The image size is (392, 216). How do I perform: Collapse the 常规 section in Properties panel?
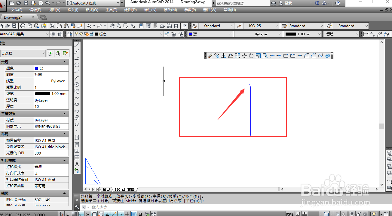point(65,62)
